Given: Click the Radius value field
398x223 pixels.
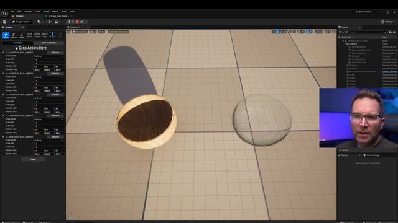Looking at the screenshot, I should 29,34.
